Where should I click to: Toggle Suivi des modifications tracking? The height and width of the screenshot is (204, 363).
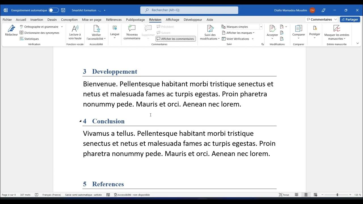pyautogui.click(x=210, y=32)
